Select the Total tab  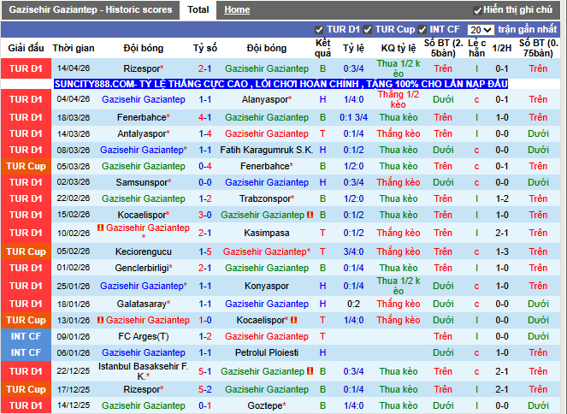point(198,10)
